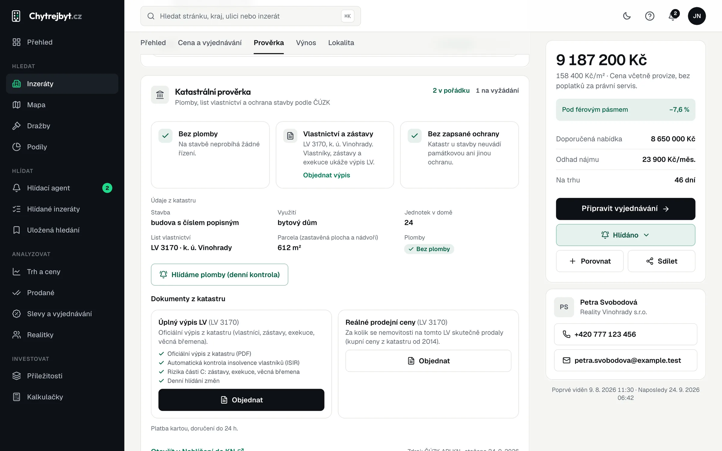This screenshot has width=722, height=451.
Task: Toggle dark mode with the moon icon
Action: click(627, 16)
